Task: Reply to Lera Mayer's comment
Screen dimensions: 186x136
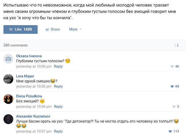Action: click(x=58, y=87)
